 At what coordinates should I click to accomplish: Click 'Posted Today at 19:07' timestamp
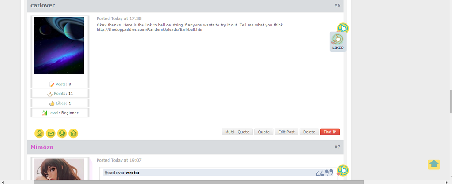click(119, 160)
